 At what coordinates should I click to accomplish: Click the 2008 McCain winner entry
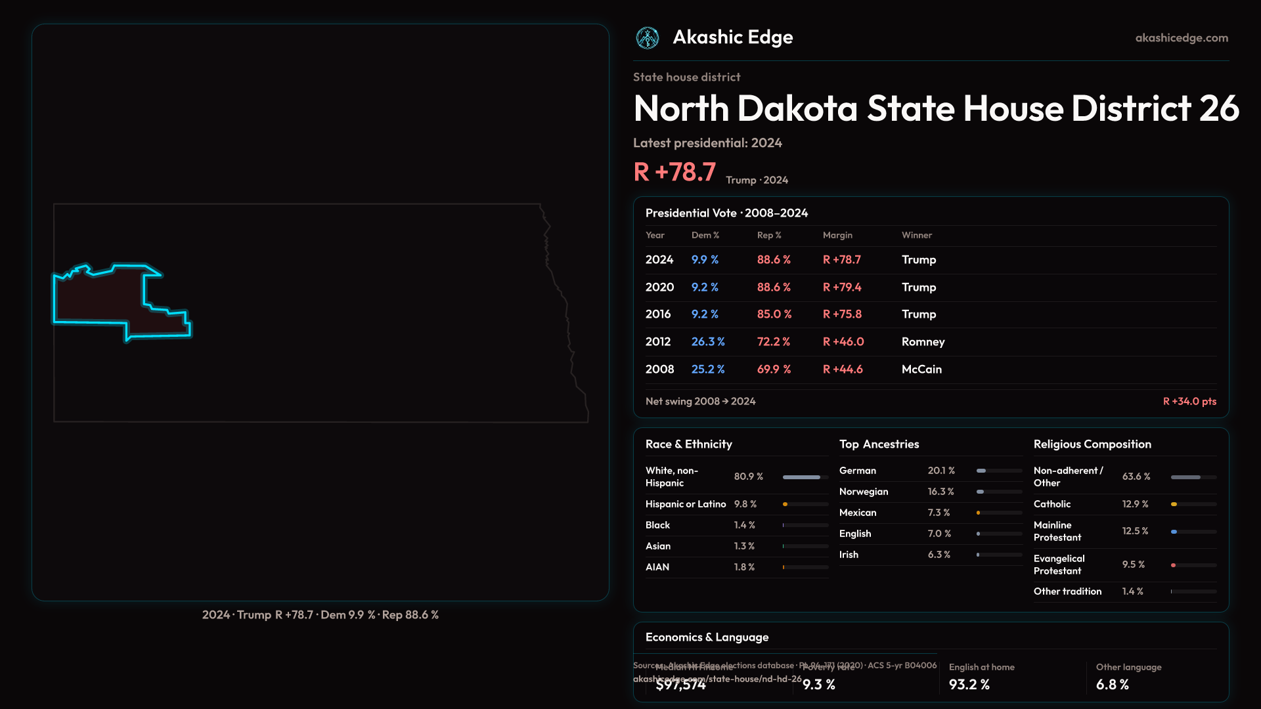[x=921, y=370]
